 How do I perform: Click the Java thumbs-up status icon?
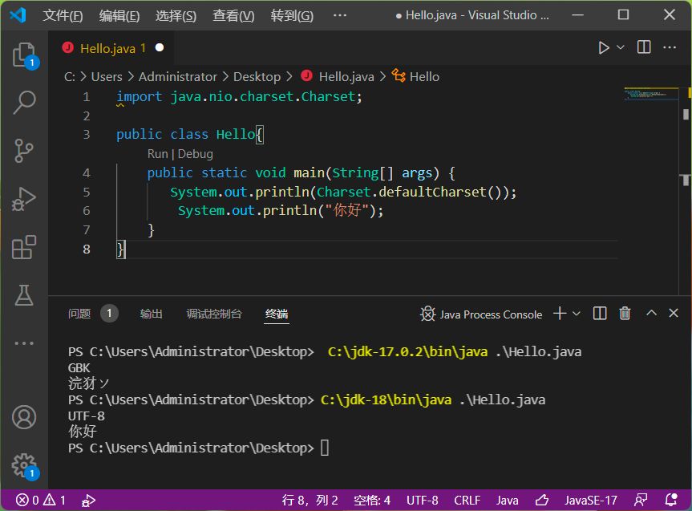point(542,501)
